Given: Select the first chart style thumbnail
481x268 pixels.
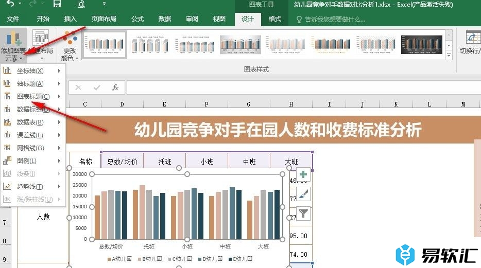Looking at the screenshot, I should coord(105,44).
